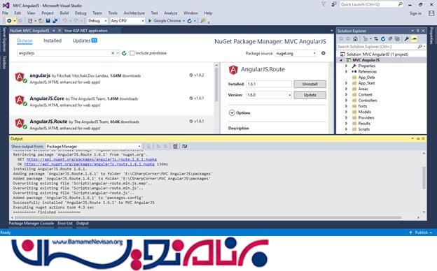Click the Pending Changes Filter icon in Solution Explorer
The image size is (437, 271).
[366, 39]
